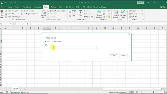Screen dimensions: 167x94
Task: Open Customize Quick Access Toolbar arrow
Action: (16, 3)
